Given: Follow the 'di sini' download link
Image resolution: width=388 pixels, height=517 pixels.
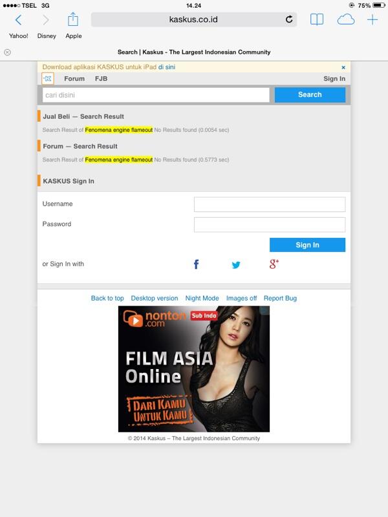Looking at the screenshot, I should click(x=167, y=67).
